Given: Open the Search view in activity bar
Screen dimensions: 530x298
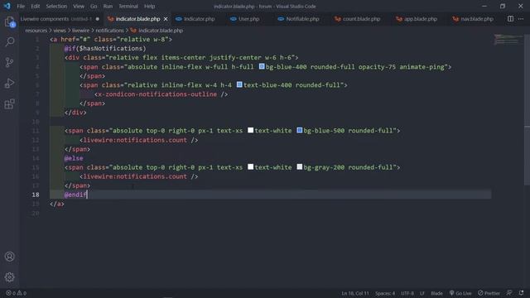Looking at the screenshot, I should 9,42.
